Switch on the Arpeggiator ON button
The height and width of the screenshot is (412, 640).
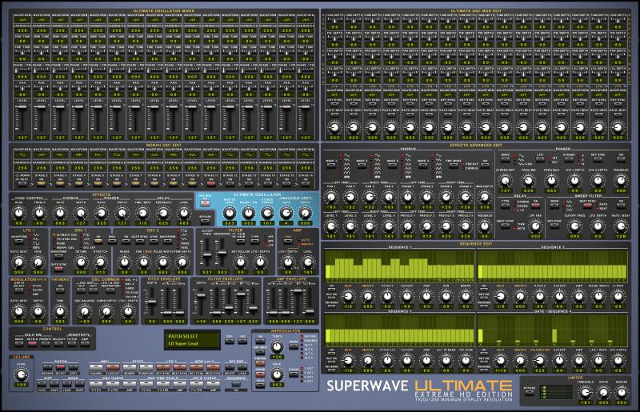tap(260, 341)
